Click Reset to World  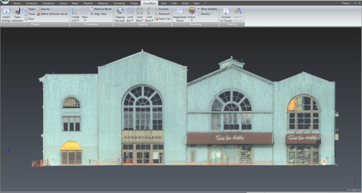pyautogui.click(x=100, y=9)
